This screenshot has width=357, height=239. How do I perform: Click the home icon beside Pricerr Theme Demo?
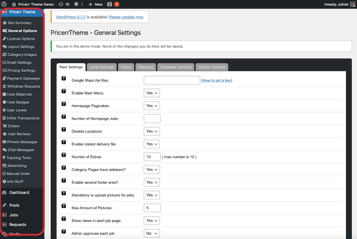14,4
